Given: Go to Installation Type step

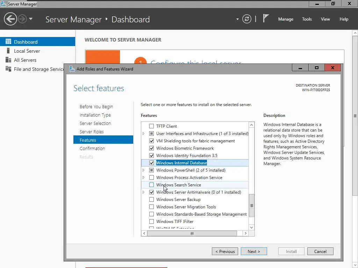Looking at the screenshot, I should pos(95,115).
